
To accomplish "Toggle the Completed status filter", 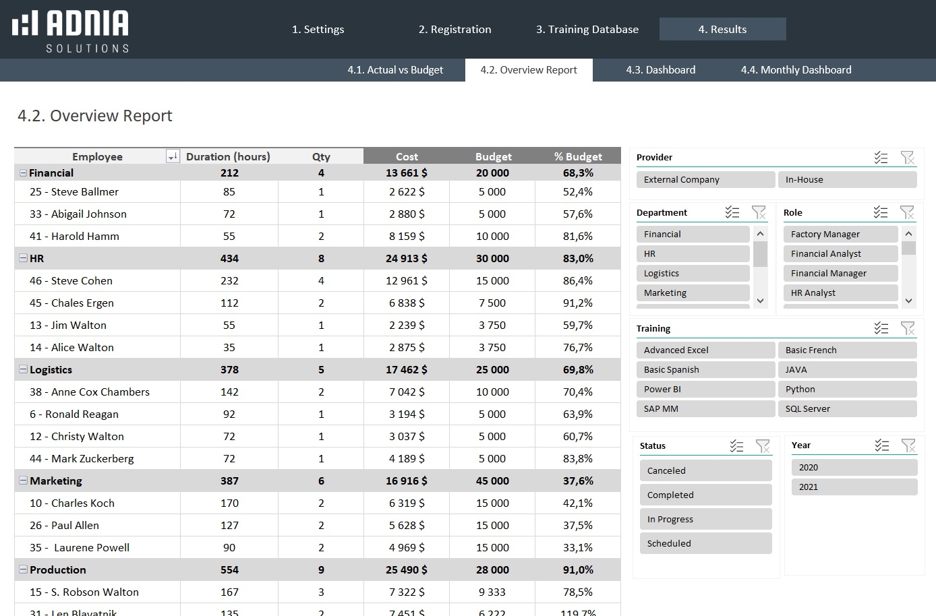I will pyautogui.click(x=705, y=494).
